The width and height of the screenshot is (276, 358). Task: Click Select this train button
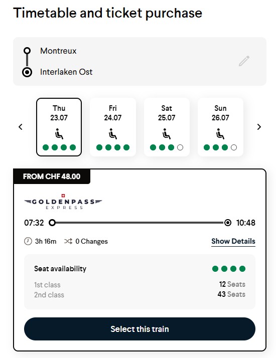140,329
